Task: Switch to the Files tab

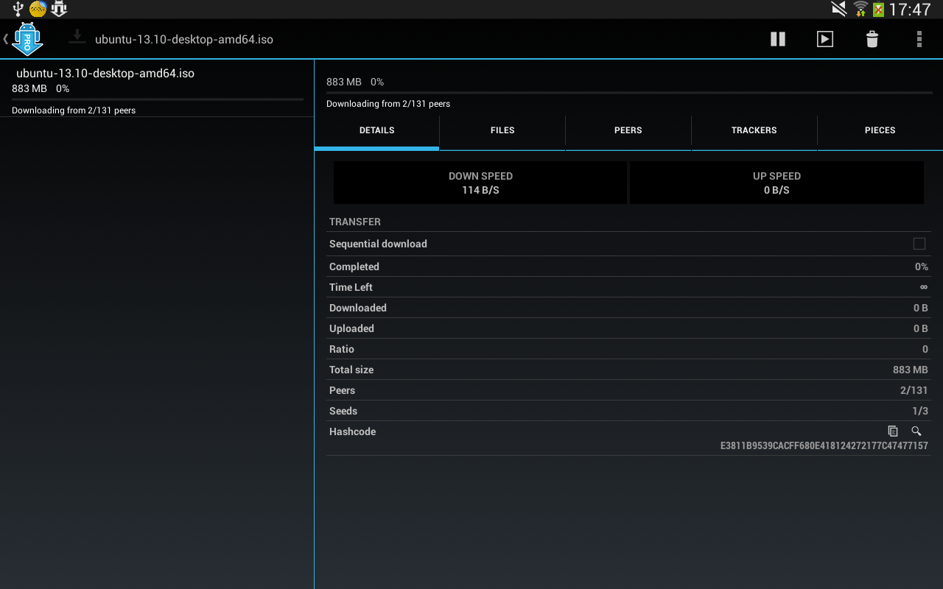Action: pyautogui.click(x=502, y=130)
